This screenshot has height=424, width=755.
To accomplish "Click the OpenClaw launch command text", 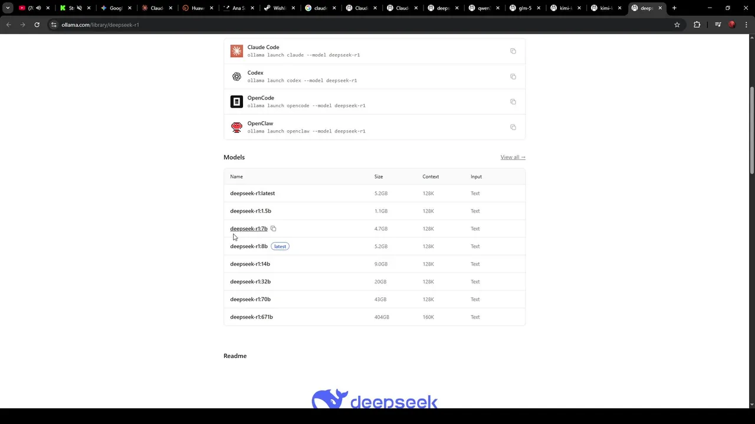I will pyautogui.click(x=306, y=131).
